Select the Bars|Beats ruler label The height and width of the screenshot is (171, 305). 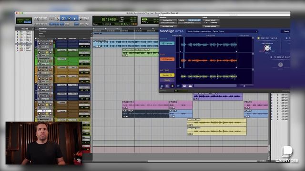click(43, 28)
